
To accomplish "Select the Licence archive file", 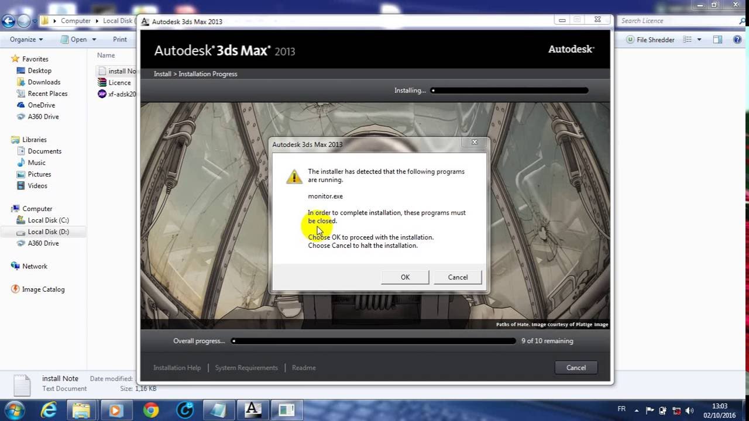I will [x=114, y=82].
